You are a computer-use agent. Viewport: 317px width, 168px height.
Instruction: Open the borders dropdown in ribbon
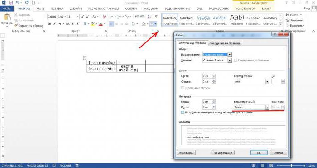[x=155, y=24]
